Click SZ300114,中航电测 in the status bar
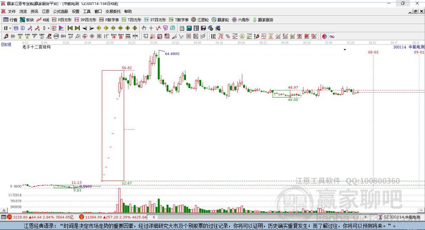This screenshot has height=230, width=425. coord(402,217)
